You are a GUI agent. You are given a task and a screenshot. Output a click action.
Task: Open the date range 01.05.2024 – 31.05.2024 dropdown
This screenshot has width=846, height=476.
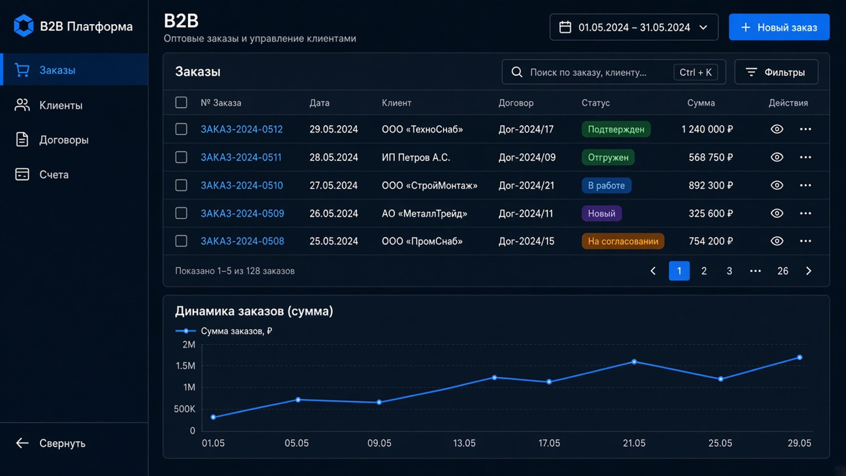click(x=634, y=27)
